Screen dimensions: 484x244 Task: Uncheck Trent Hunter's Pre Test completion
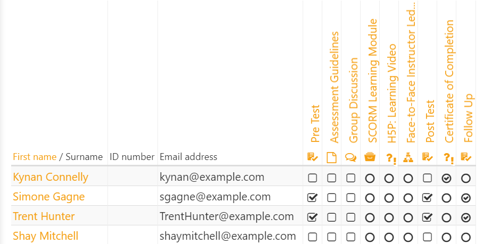(x=312, y=217)
